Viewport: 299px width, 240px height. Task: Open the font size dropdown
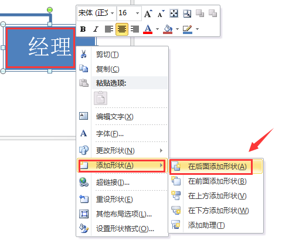(x=137, y=13)
